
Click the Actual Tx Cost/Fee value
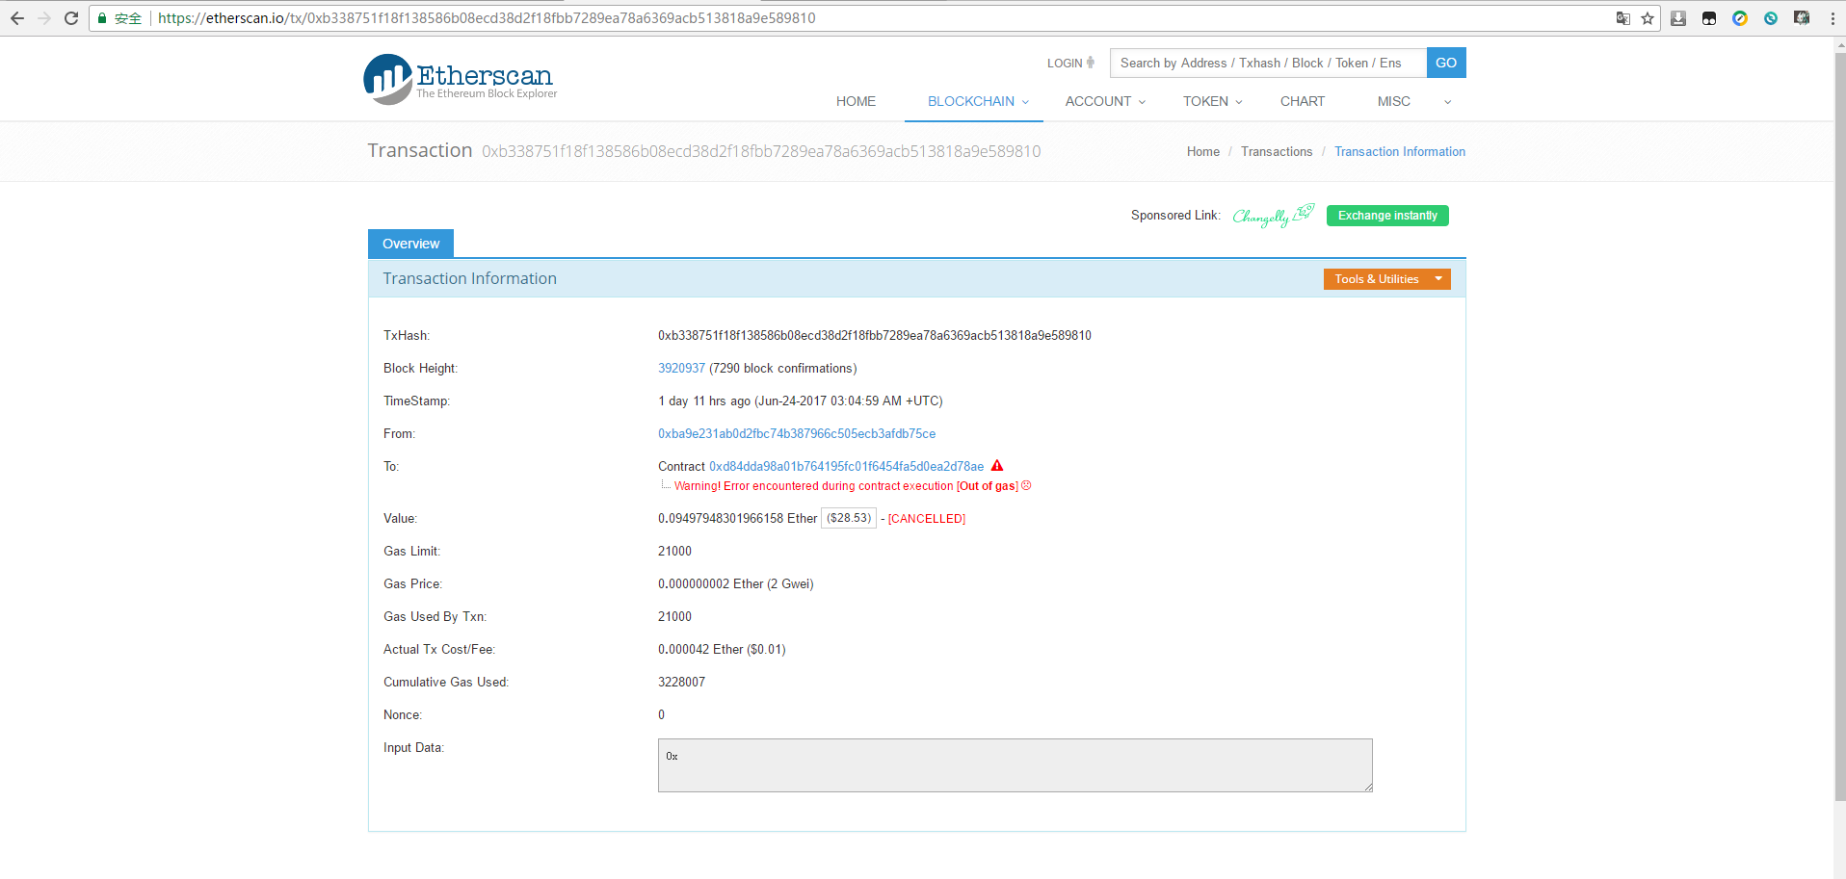(x=722, y=649)
